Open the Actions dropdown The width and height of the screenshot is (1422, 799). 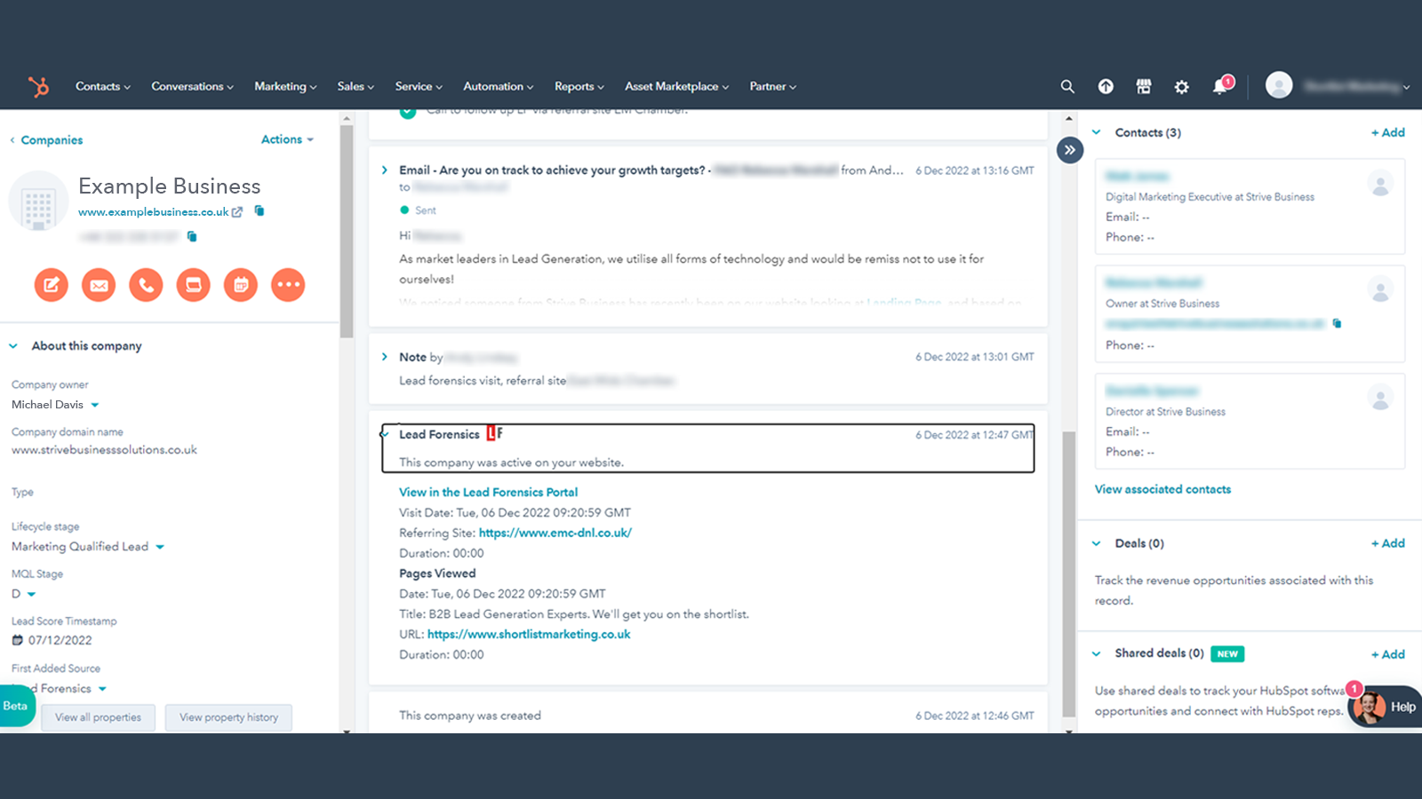pos(286,139)
